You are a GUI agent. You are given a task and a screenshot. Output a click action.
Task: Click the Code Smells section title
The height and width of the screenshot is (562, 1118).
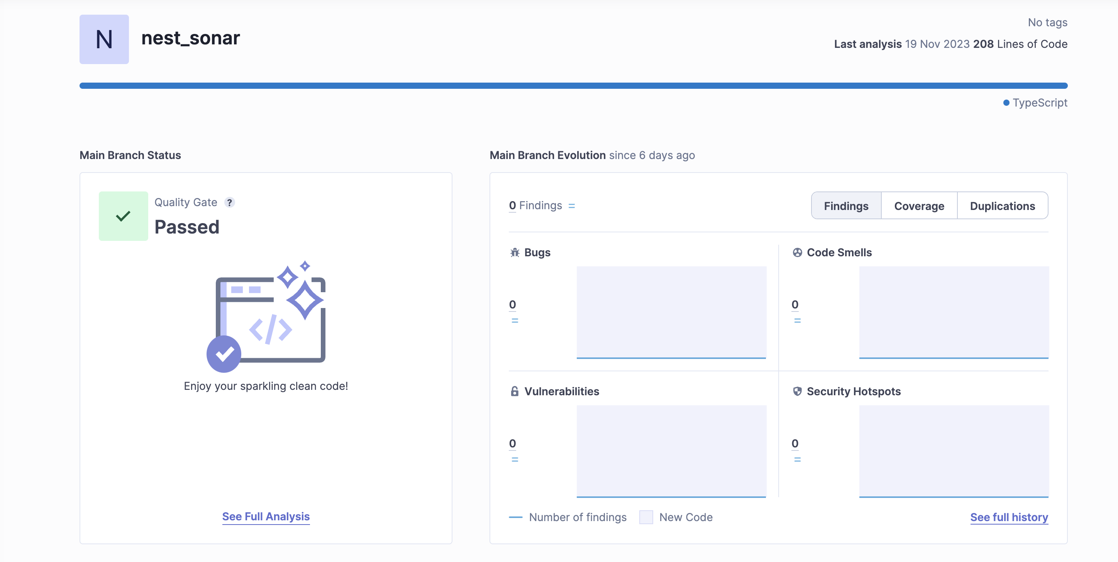click(839, 252)
